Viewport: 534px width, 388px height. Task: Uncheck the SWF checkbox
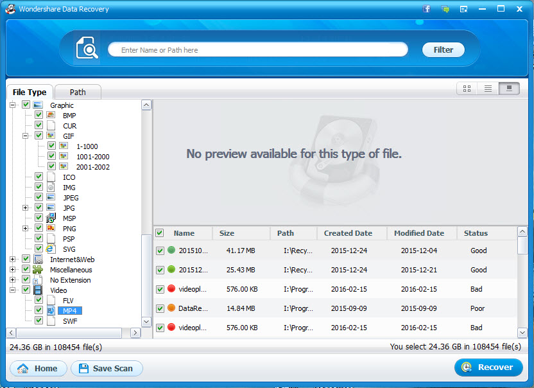pyautogui.click(x=39, y=320)
